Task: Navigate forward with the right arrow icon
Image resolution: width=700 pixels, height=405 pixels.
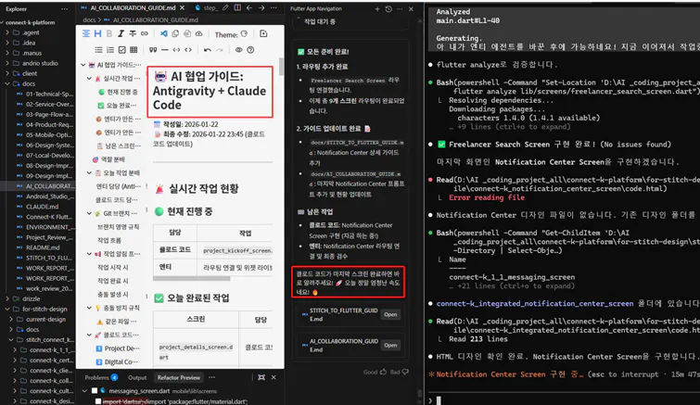Action: [261, 7]
